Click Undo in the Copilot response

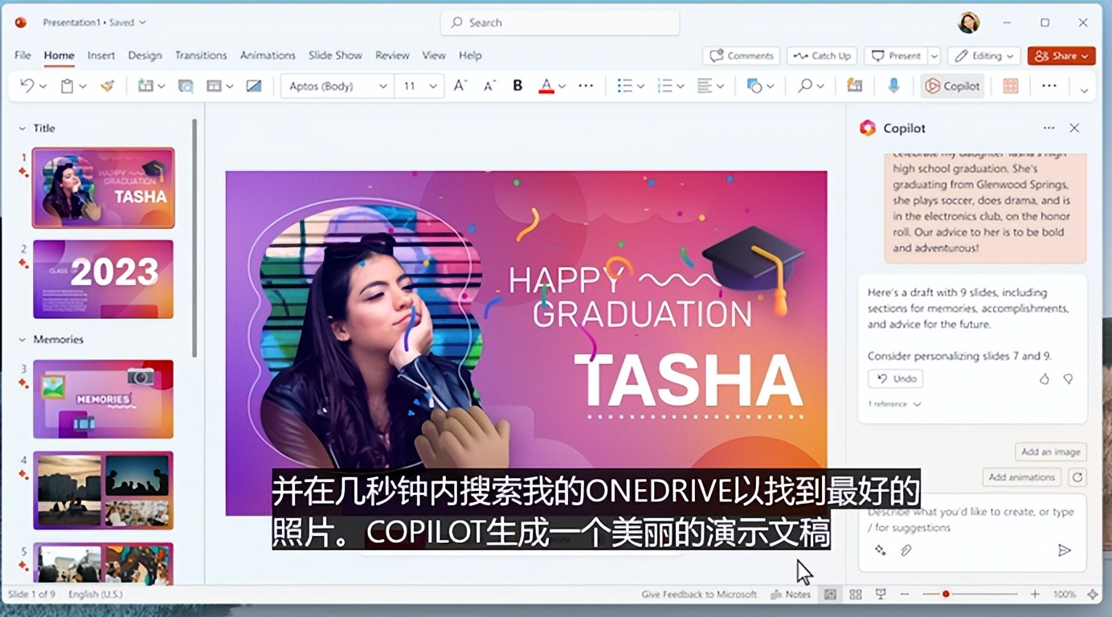click(896, 378)
